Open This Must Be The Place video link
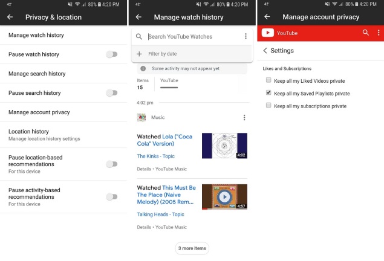The height and width of the screenshot is (261, 384). tap(166, 195)
